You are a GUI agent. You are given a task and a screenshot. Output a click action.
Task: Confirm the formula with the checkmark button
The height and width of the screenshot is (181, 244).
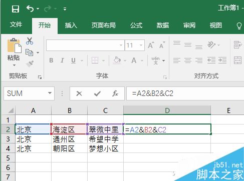(97, 93)
